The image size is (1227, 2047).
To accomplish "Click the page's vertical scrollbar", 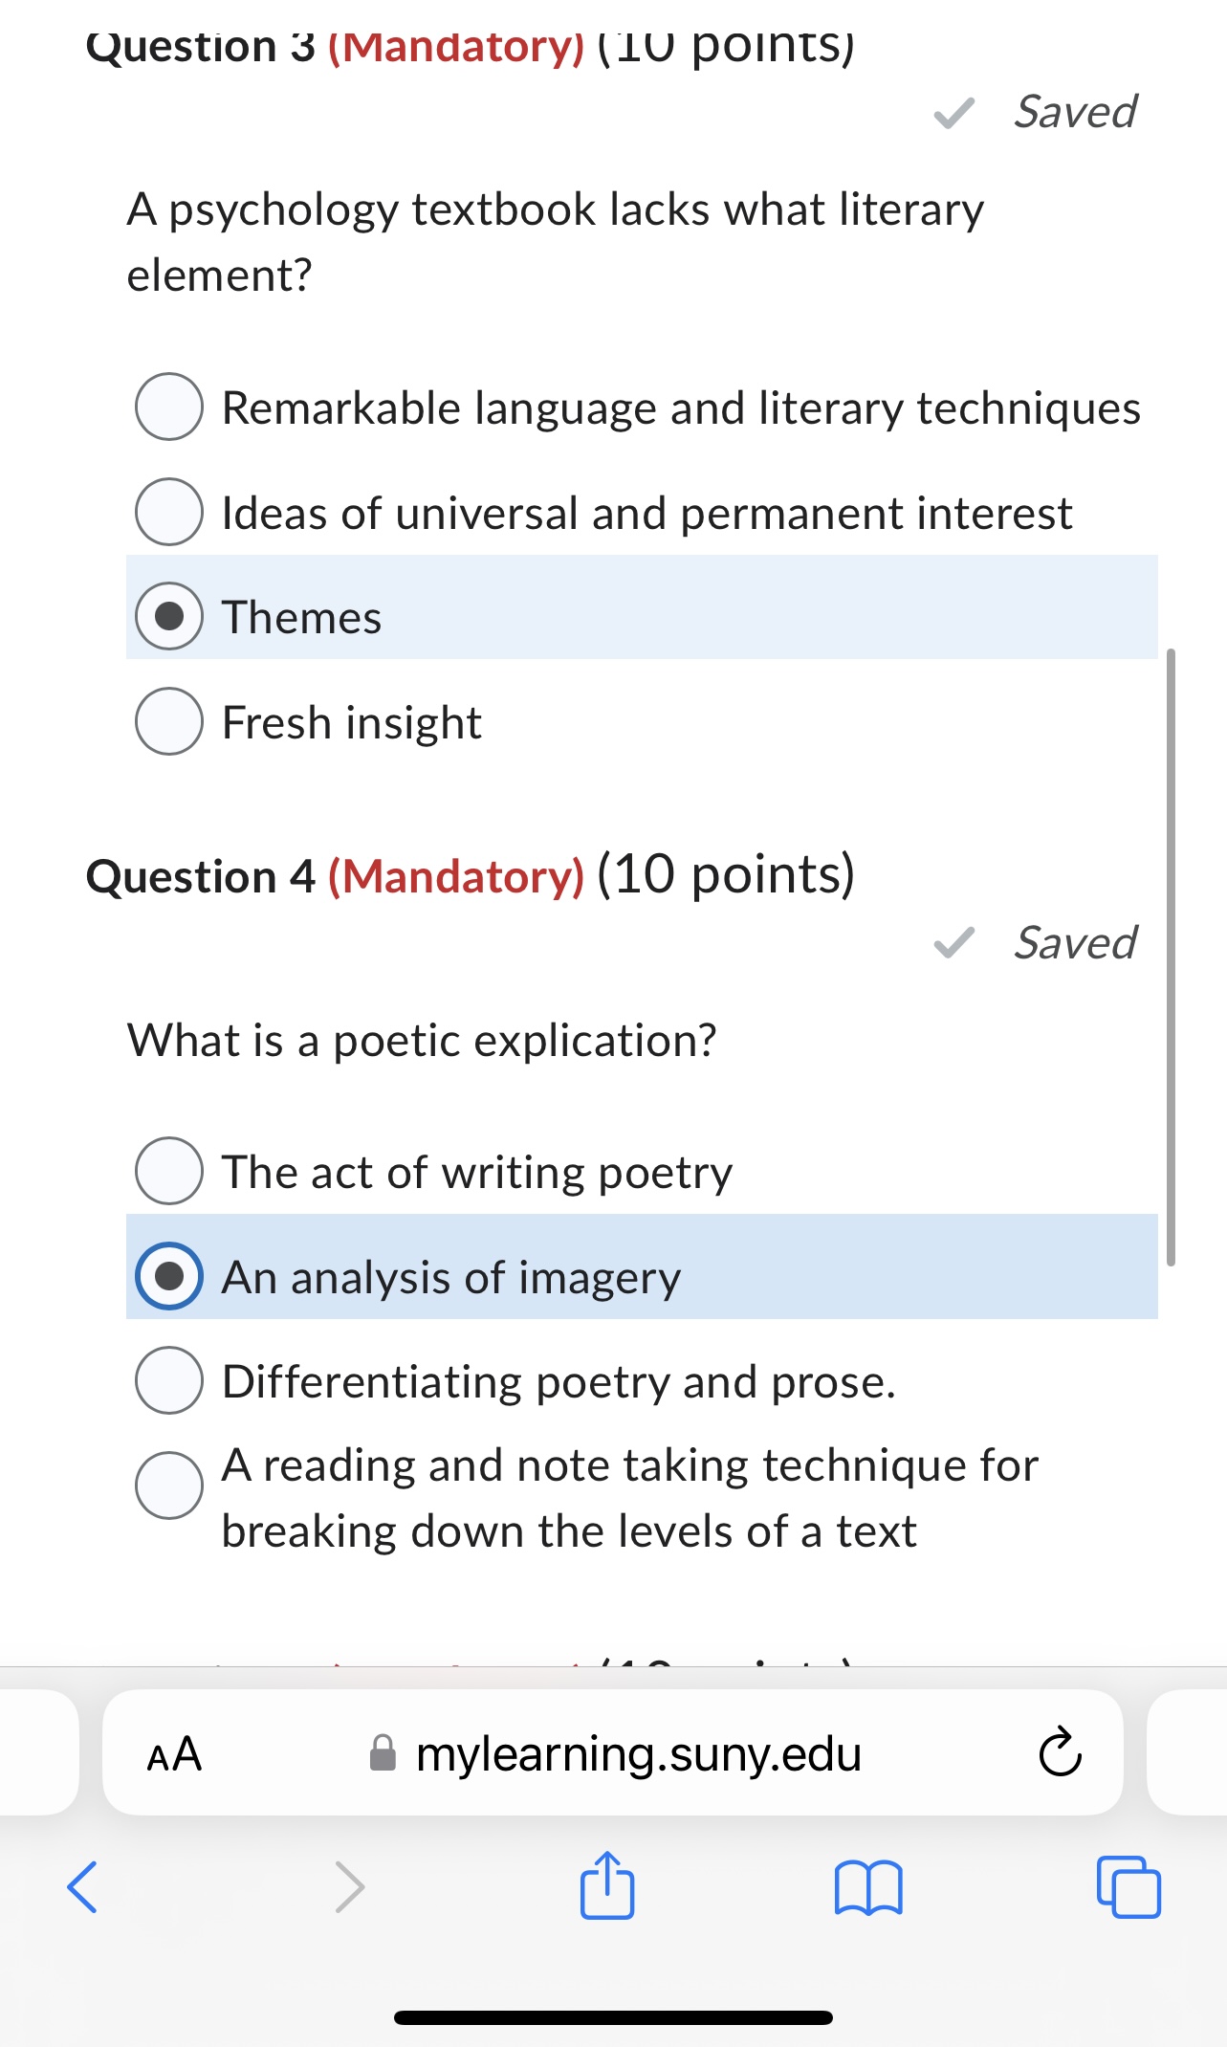I will click(1171, 957).
